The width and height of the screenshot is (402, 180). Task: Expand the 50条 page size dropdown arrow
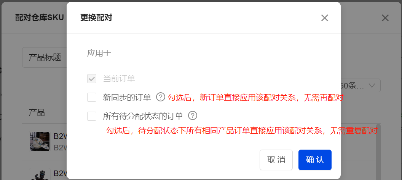372,86
